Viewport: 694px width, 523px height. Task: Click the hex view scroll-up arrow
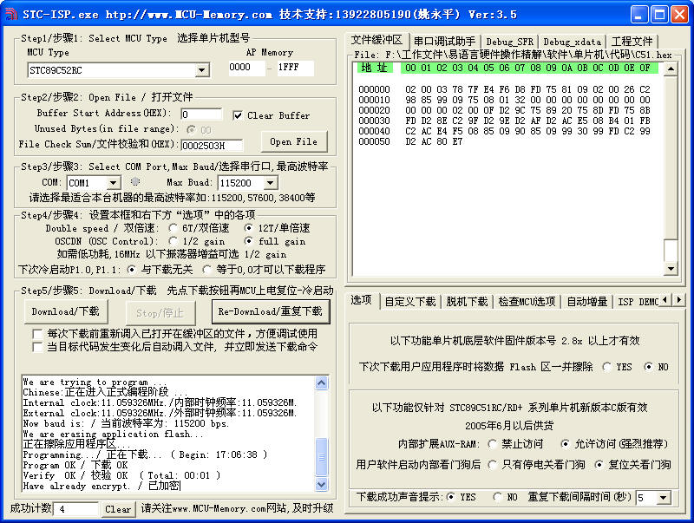pyautogui.click(x=670, y=68)
